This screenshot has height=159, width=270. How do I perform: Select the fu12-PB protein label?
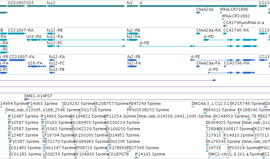(x=57, y=70)
